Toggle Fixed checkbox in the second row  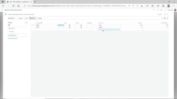click(x=70, y=28)
